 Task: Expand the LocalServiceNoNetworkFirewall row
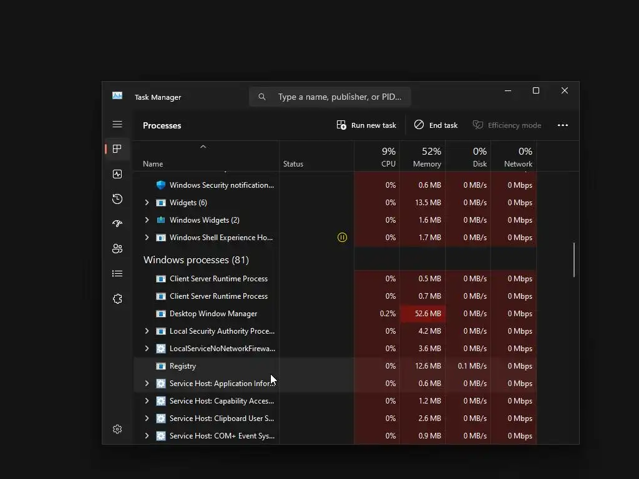147,349
